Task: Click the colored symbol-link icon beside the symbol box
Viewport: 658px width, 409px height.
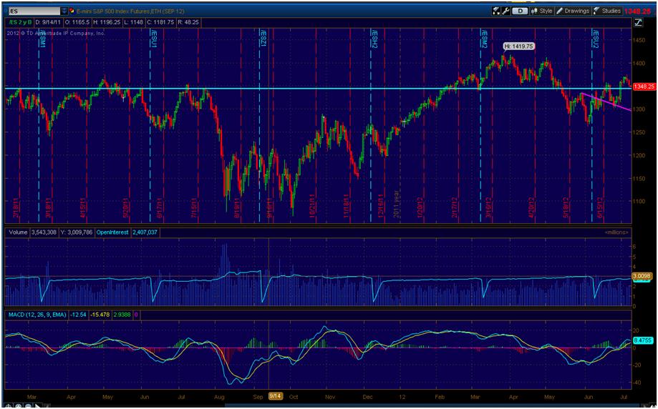Action: (72, 11)
